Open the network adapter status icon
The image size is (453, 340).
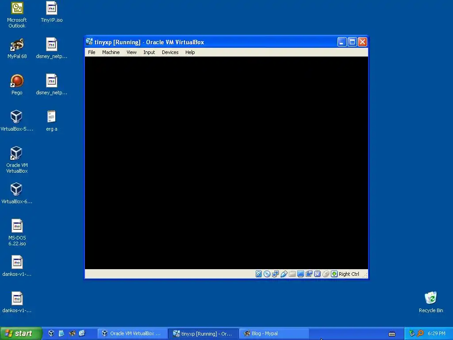point(275,274)
